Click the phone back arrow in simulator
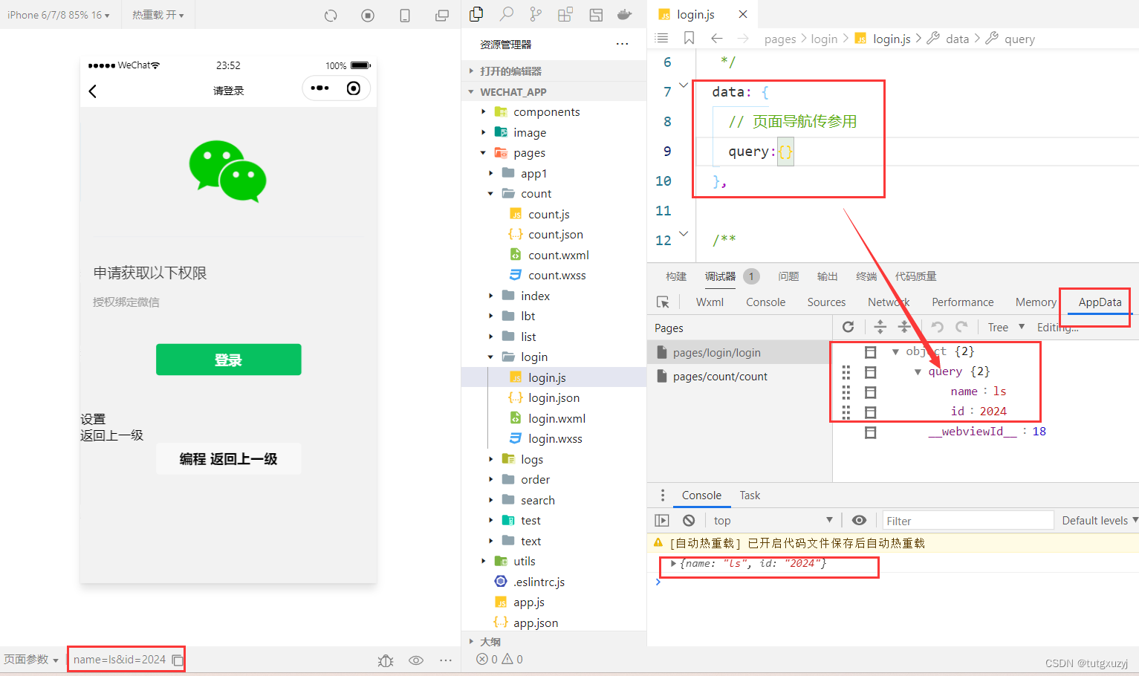 [x=93, y=91]
